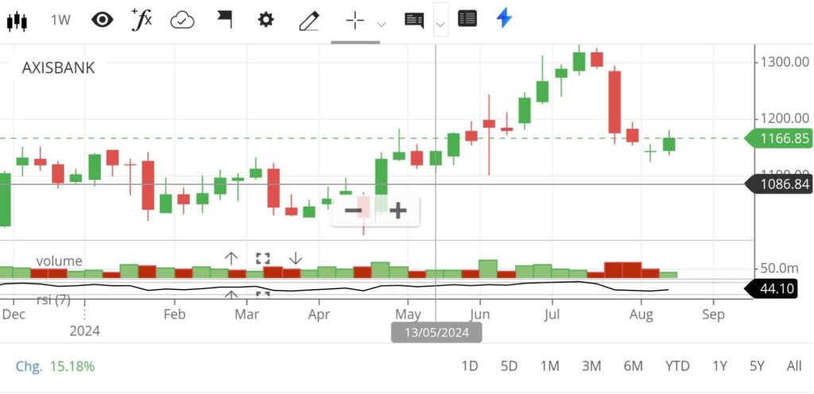Viewport: 814px width, 394px height.
Task: Click the AXISBANK symbol label
Action: (58, 68)
